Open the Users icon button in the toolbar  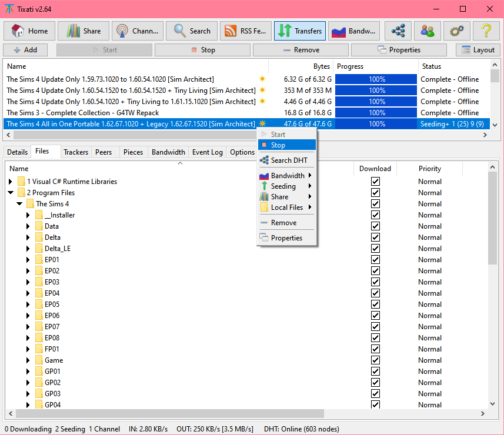pyautogui.click(x=427, y=31)
